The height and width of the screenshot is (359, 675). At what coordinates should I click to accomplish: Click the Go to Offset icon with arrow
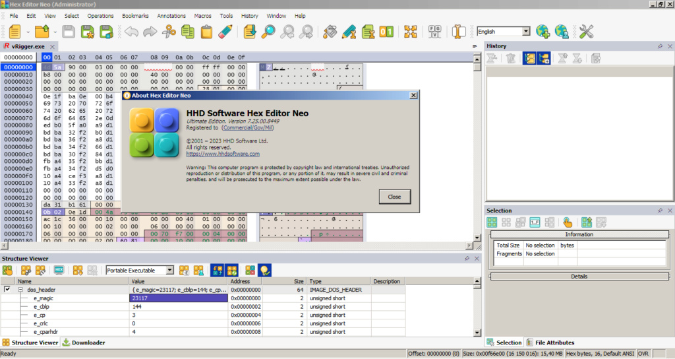click(x=250, y=32)
